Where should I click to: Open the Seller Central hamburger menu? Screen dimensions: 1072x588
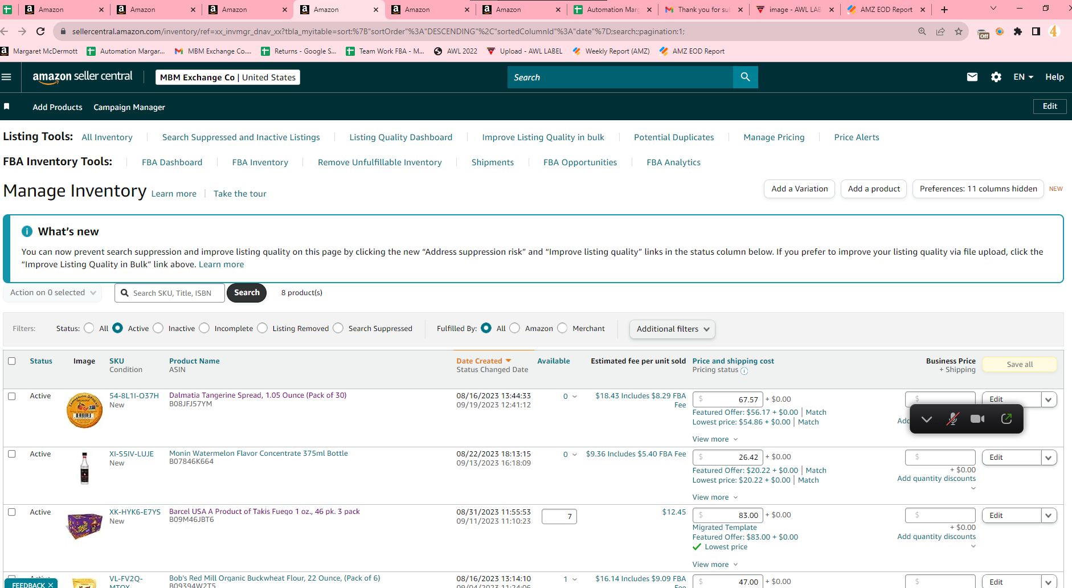pyautogui.click(x=7, y=77)
